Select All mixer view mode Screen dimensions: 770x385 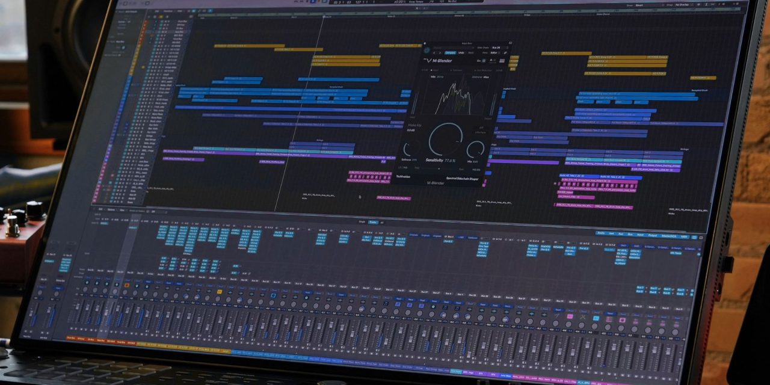point(382,222)
